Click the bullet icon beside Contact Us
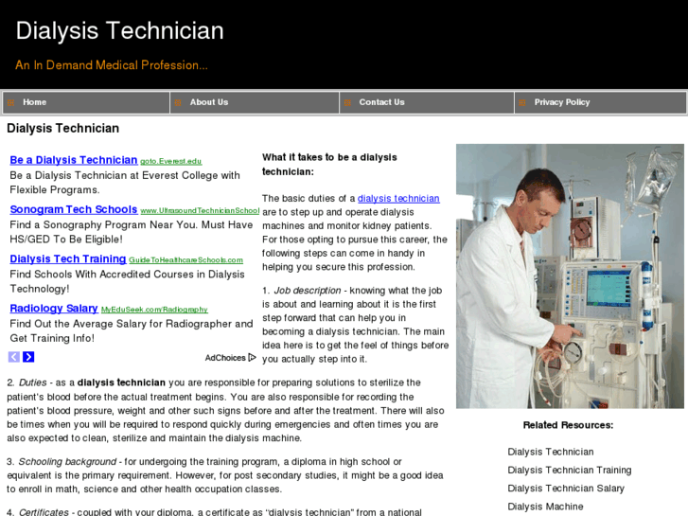The height and width of the screenshot is (516, 688). point(347,103)
